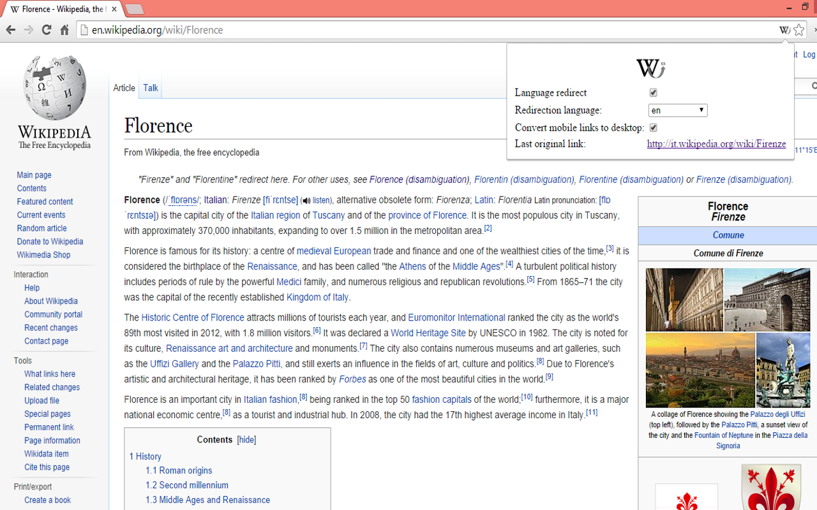Open Current events in sidebar
This screenshot has height=510, width=817.
41,215
